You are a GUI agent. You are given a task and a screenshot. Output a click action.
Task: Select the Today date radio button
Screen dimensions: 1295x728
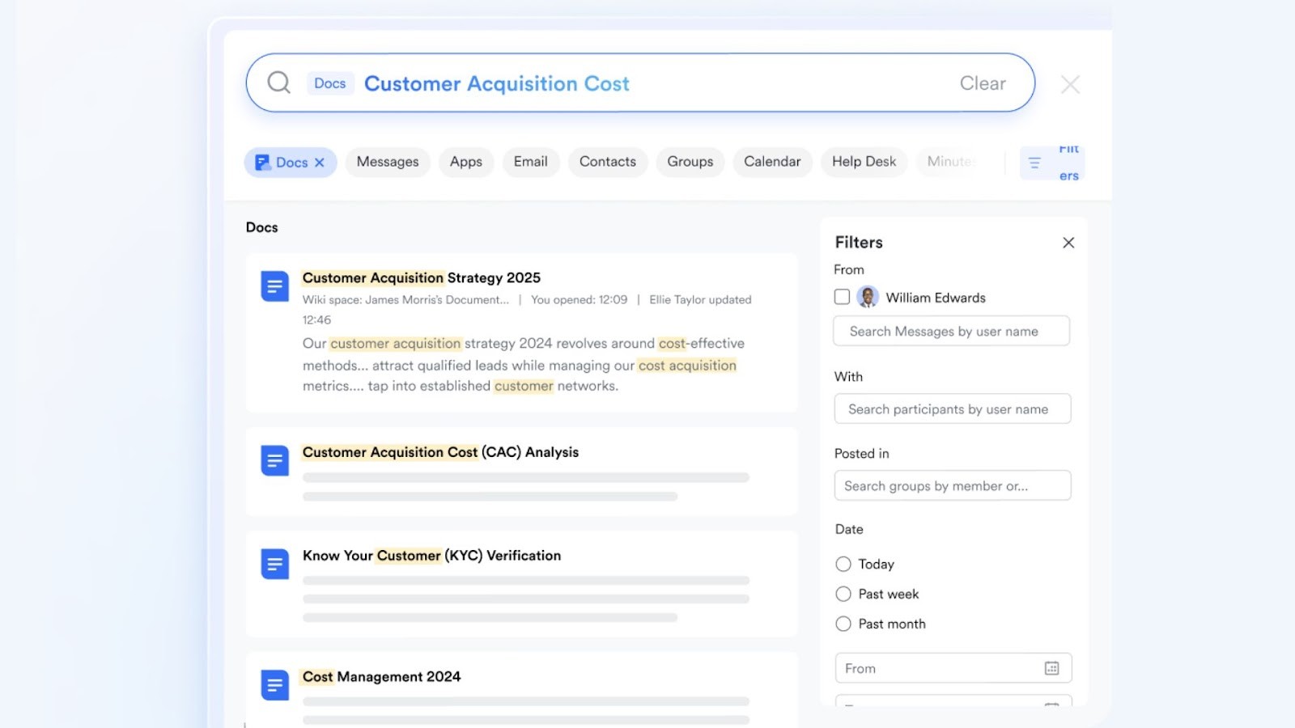[x=843, y=564]
